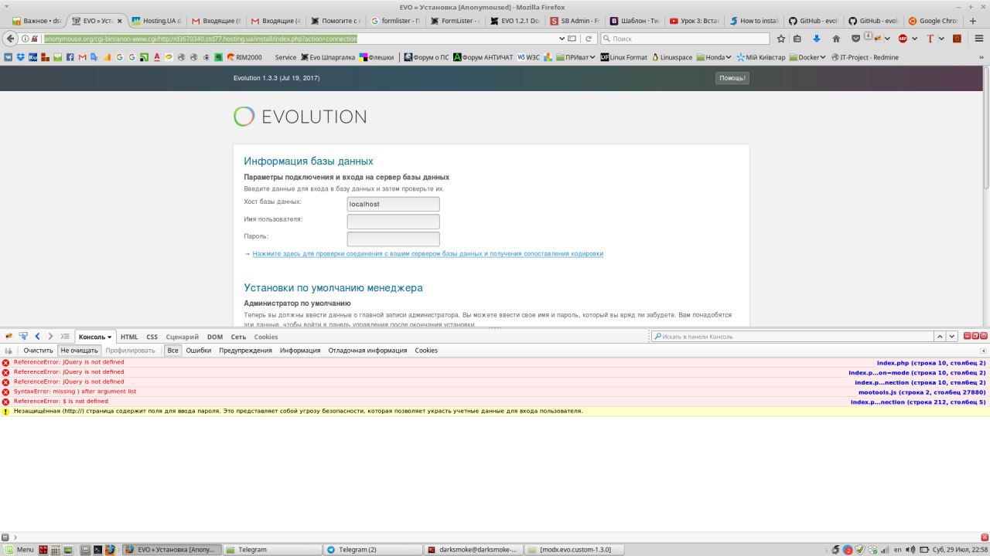Click the Adblock Plus ABP icon
Screen dimensions: 990x556
pyautogui.click(x=903, y=39)
